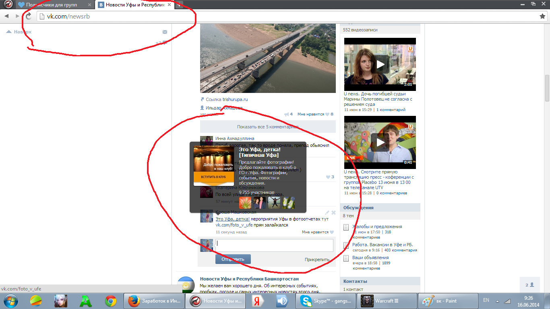550x309 pixels.
Task: Open the Chrome icon in taskbar
Action: pyautogui.click(x=111, y=301)
